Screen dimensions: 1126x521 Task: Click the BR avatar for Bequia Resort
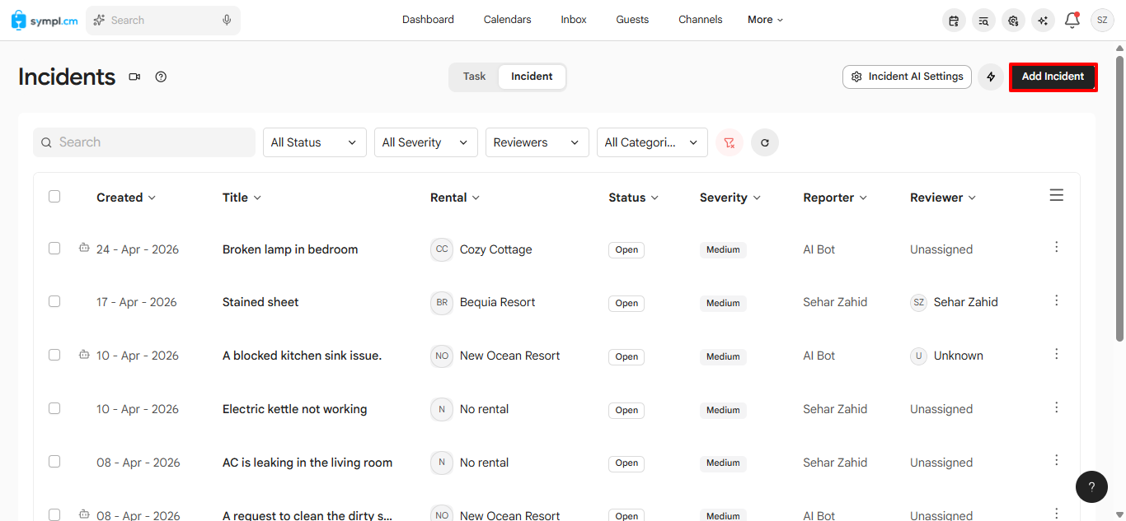click(x=442, y=303)
